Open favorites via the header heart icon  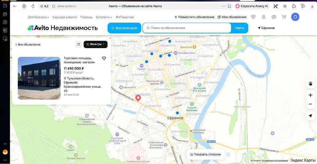click(x=253, y=17)
